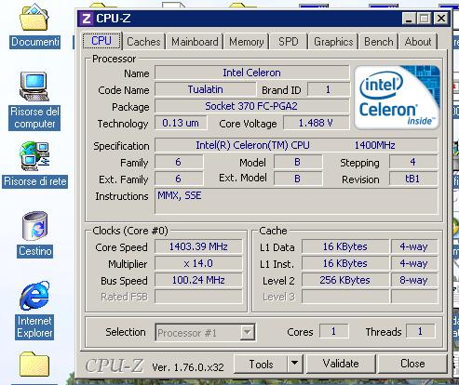Switch to the Mainboard tab

click(x=195, y=42)
